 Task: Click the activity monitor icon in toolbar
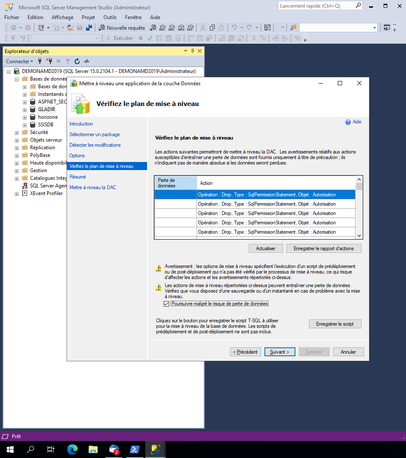point(267,28)
